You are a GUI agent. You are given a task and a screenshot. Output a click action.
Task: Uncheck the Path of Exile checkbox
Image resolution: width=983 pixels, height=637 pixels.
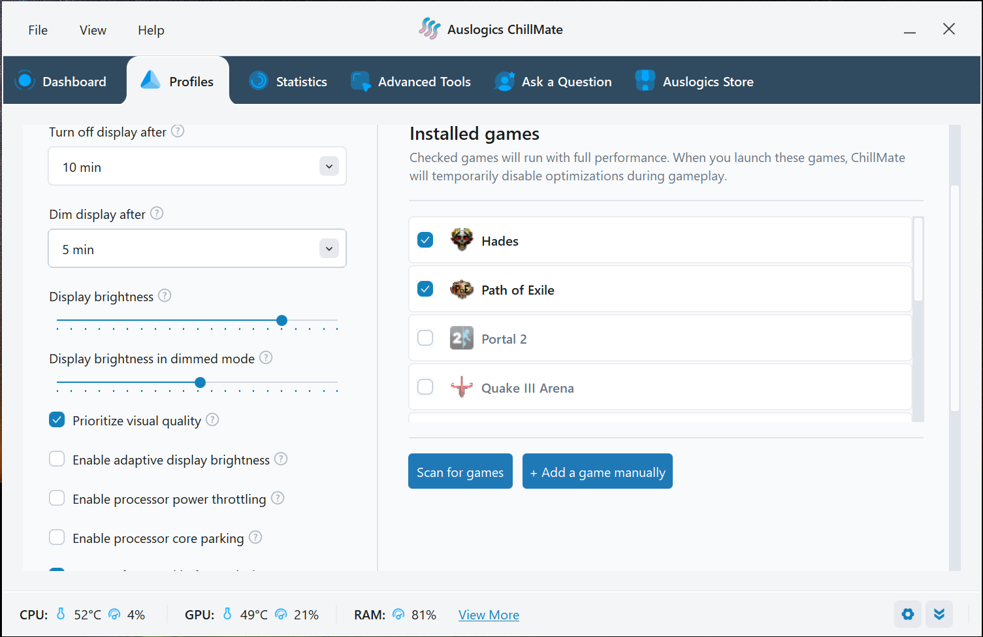(425, 289)
